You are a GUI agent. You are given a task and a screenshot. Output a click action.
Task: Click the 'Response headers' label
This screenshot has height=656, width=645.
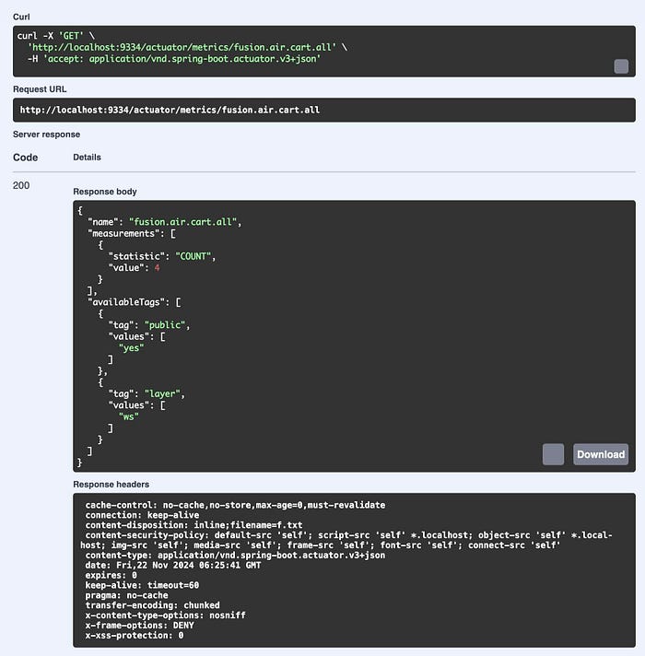click(111, 484)
